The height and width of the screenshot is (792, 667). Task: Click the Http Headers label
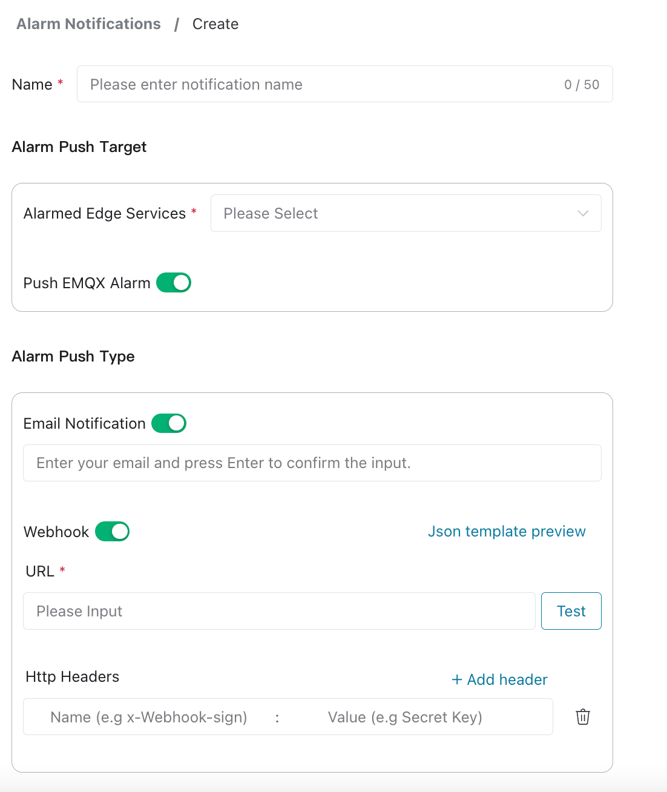pyautogui.click(x=73, y=677)
